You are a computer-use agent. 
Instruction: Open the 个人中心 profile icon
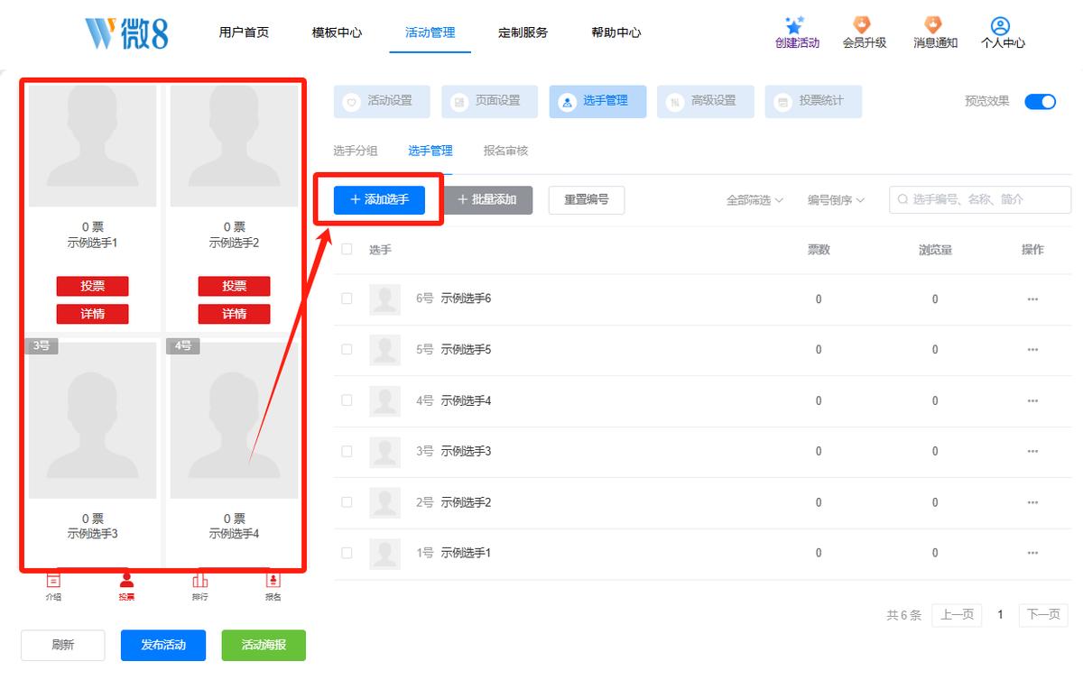click(x=1000, y=25)
